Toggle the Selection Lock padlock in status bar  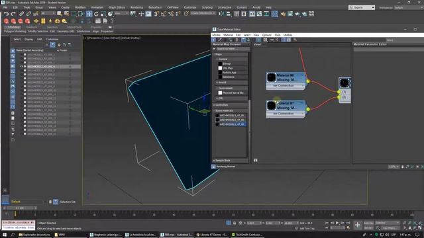tap(235, 223)
